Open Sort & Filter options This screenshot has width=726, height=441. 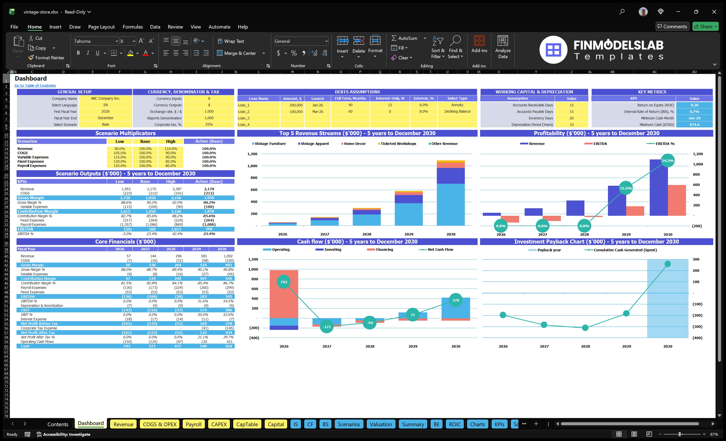438,47
